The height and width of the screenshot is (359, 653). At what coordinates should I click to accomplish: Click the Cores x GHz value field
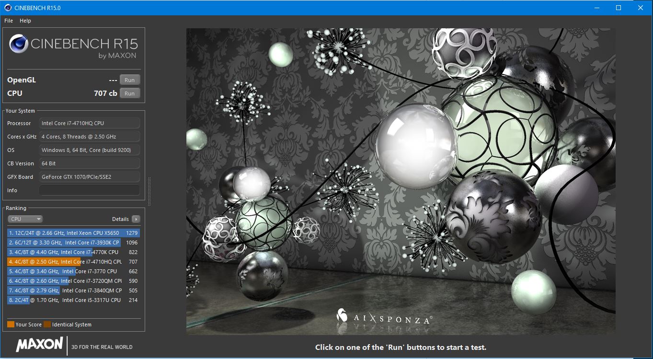point(90,137)
